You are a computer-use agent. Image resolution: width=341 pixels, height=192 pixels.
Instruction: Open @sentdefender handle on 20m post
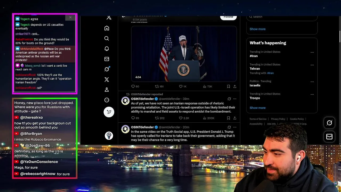pos(169,127)
